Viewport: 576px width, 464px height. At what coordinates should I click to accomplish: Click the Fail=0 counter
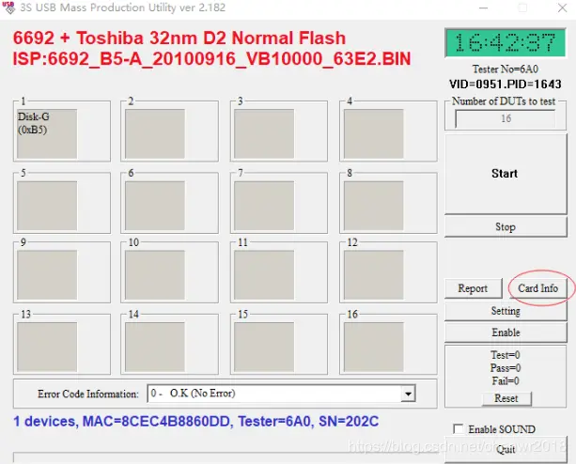tap(506, 380)
